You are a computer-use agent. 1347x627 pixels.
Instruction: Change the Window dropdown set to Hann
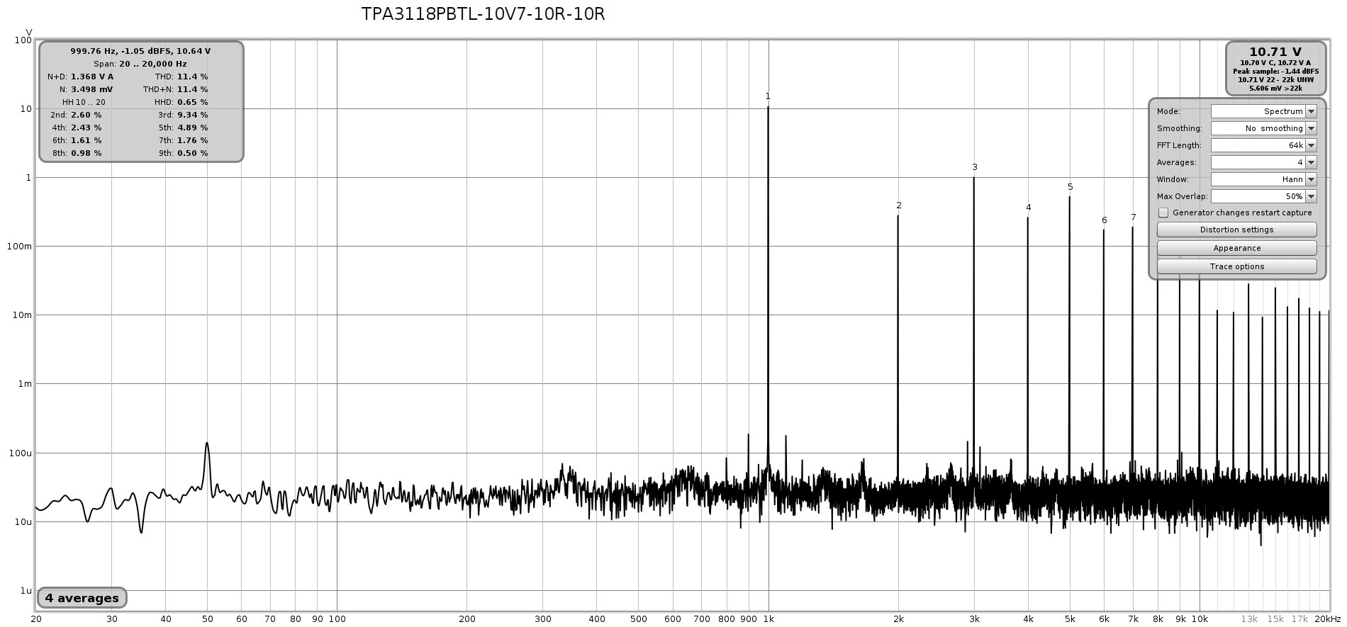tap(1263, 179)
